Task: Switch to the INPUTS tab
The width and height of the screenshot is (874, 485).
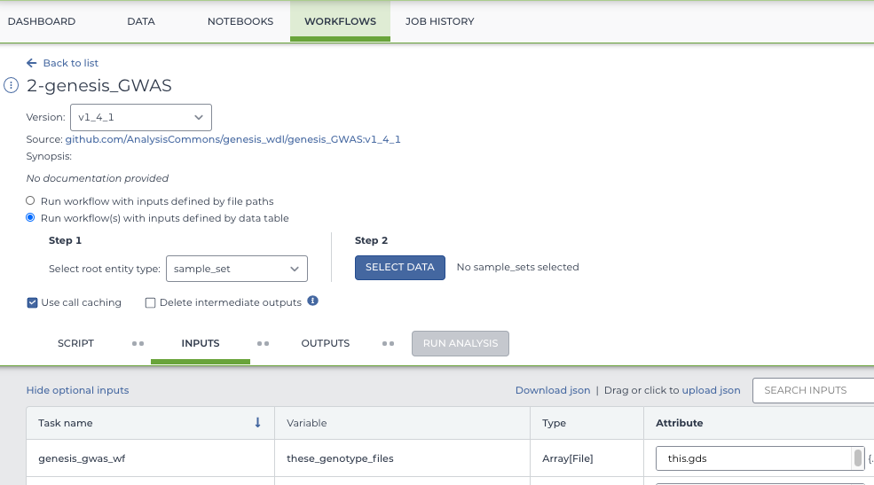Action: [201, 343]
